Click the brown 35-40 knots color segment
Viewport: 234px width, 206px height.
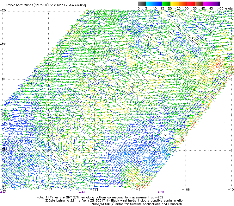(199, 4)
